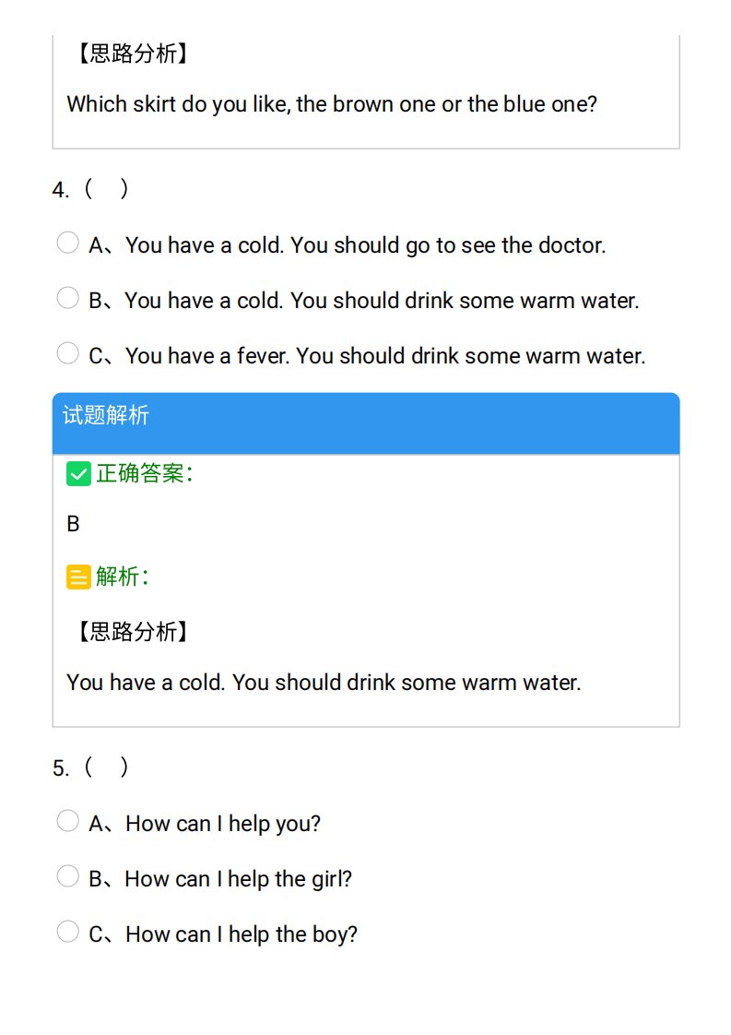Click option C text 'You have a fever'
The width and height of the screenshot is (731, 1035).
(206, 356)
